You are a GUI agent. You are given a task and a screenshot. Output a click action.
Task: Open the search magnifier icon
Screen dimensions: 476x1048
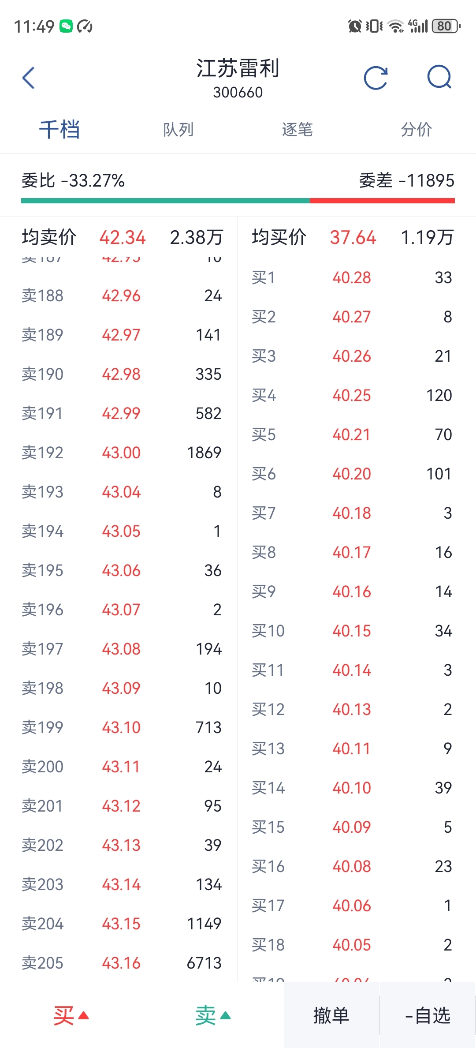click(440, 77)
